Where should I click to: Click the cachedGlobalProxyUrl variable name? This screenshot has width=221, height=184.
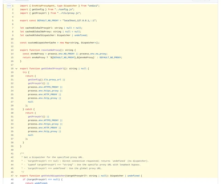pos(39,28)
